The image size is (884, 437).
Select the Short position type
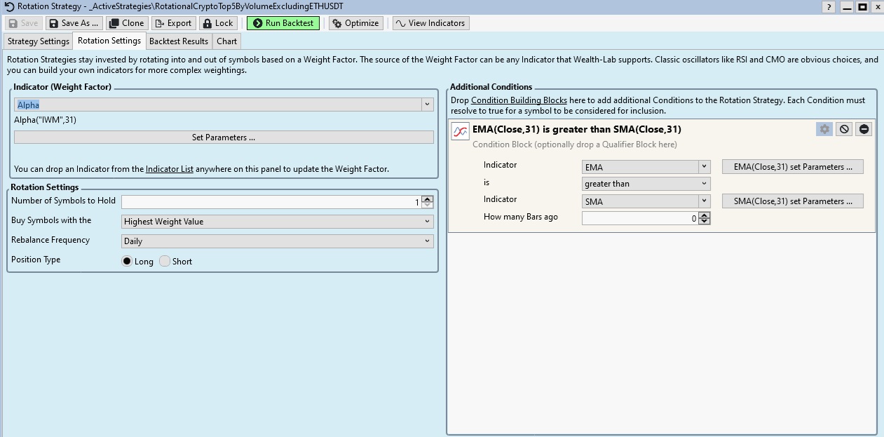tap(165, 261)
